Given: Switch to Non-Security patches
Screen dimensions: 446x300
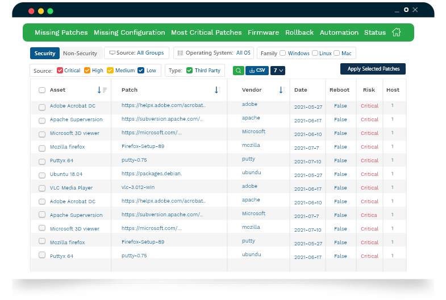Looking at the screenshot, I should click(80, 54).
